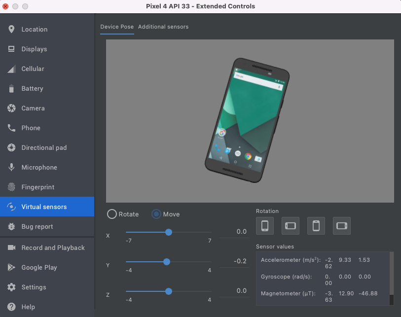Click the Cellular signal icon

click(11, 69)
